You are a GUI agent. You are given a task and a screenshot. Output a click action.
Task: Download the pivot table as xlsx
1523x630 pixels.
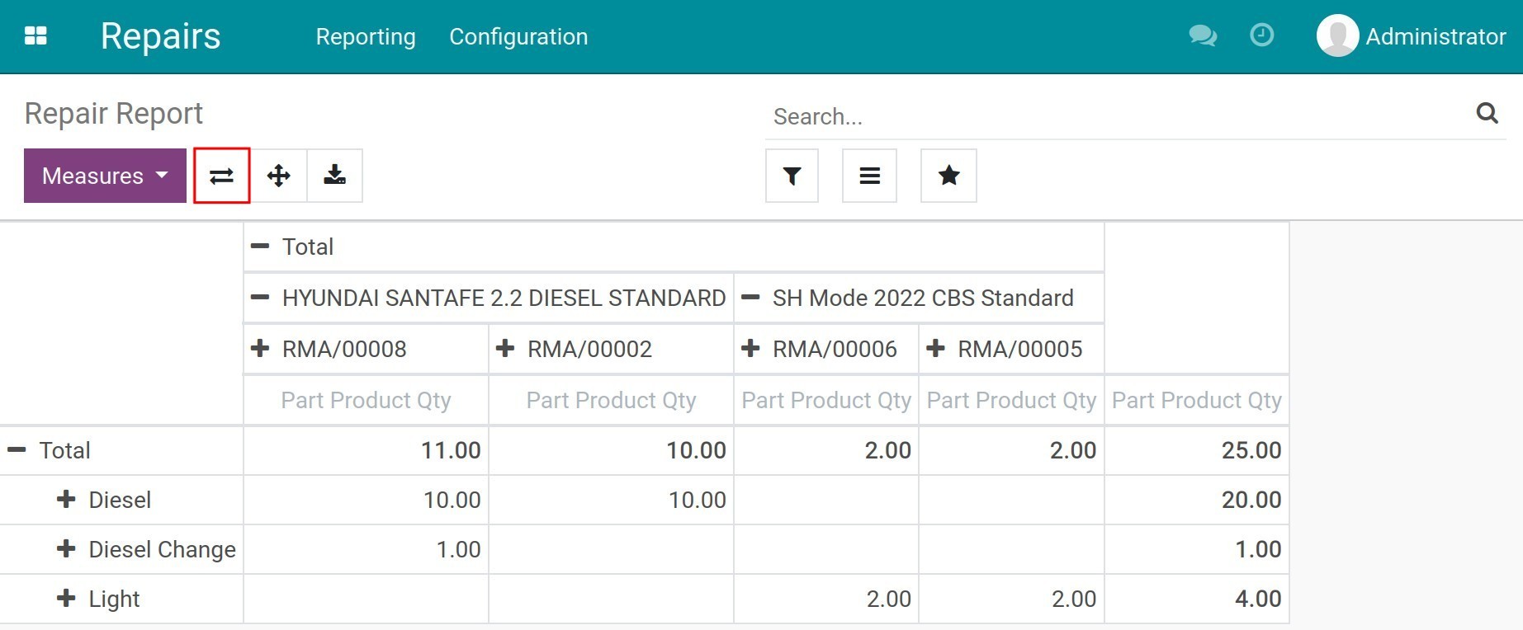pyautogui.click(x=334, y=176)
